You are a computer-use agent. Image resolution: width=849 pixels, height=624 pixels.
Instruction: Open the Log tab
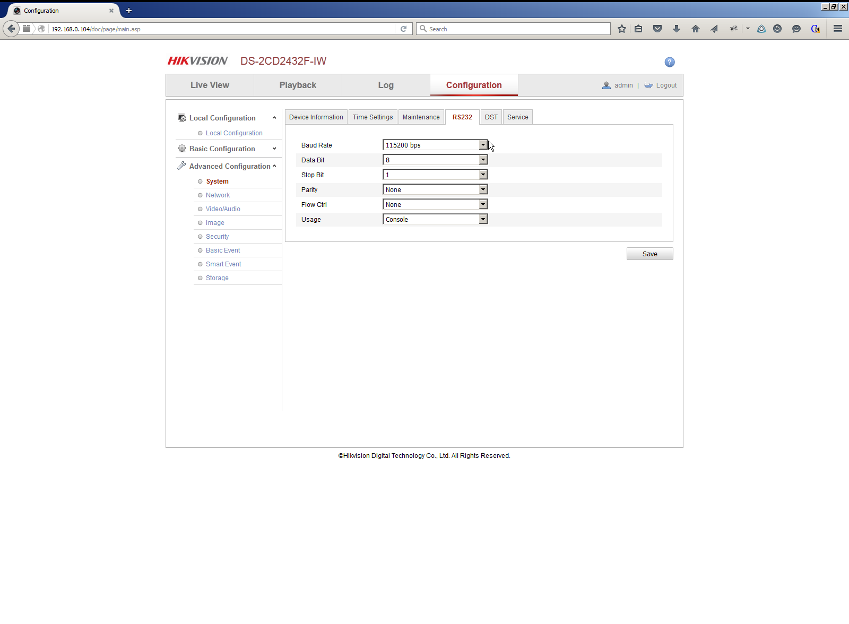[x=386, y=85]
